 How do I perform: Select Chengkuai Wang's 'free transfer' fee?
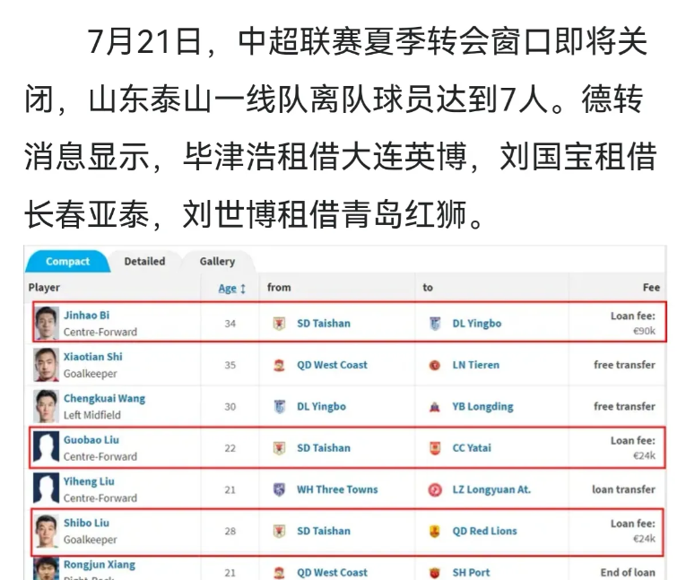[624, 407]
